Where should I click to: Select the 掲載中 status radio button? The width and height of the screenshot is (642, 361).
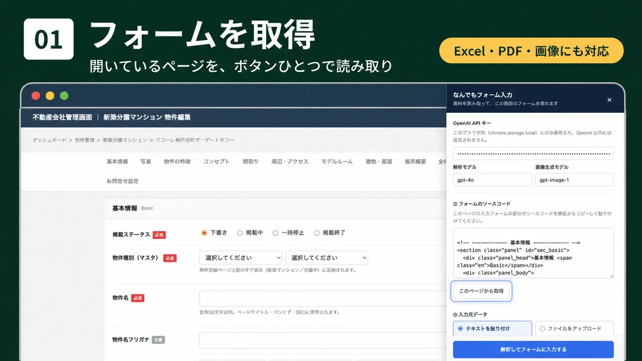click(x=240, y=233)
